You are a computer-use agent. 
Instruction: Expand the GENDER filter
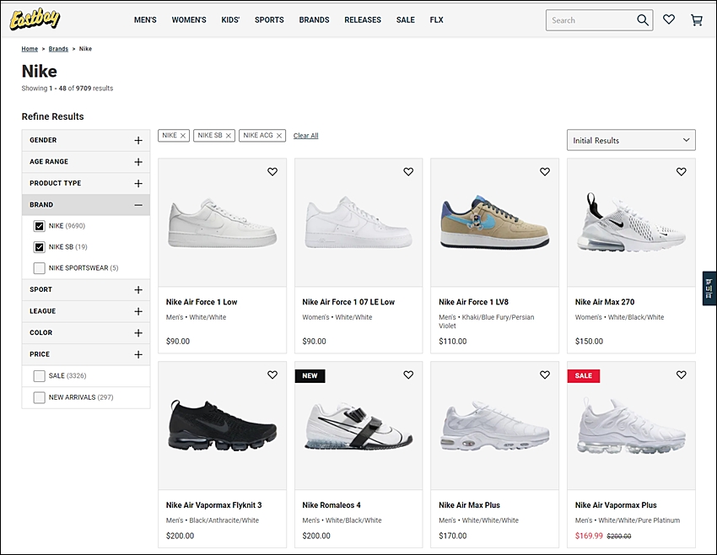pos(86,140)
